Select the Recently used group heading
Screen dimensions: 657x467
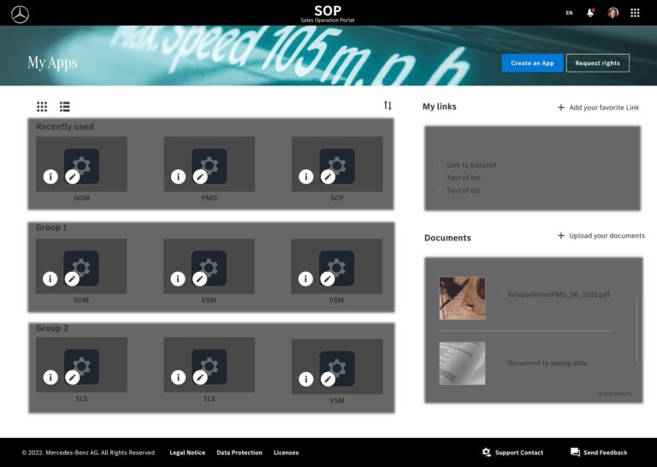pyautogui.click(x=65, y=127)
